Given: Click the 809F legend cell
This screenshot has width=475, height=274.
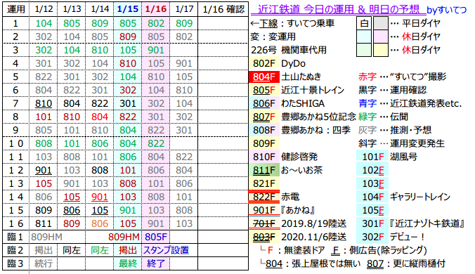Looking at the screenshot, I should (264, 143).
